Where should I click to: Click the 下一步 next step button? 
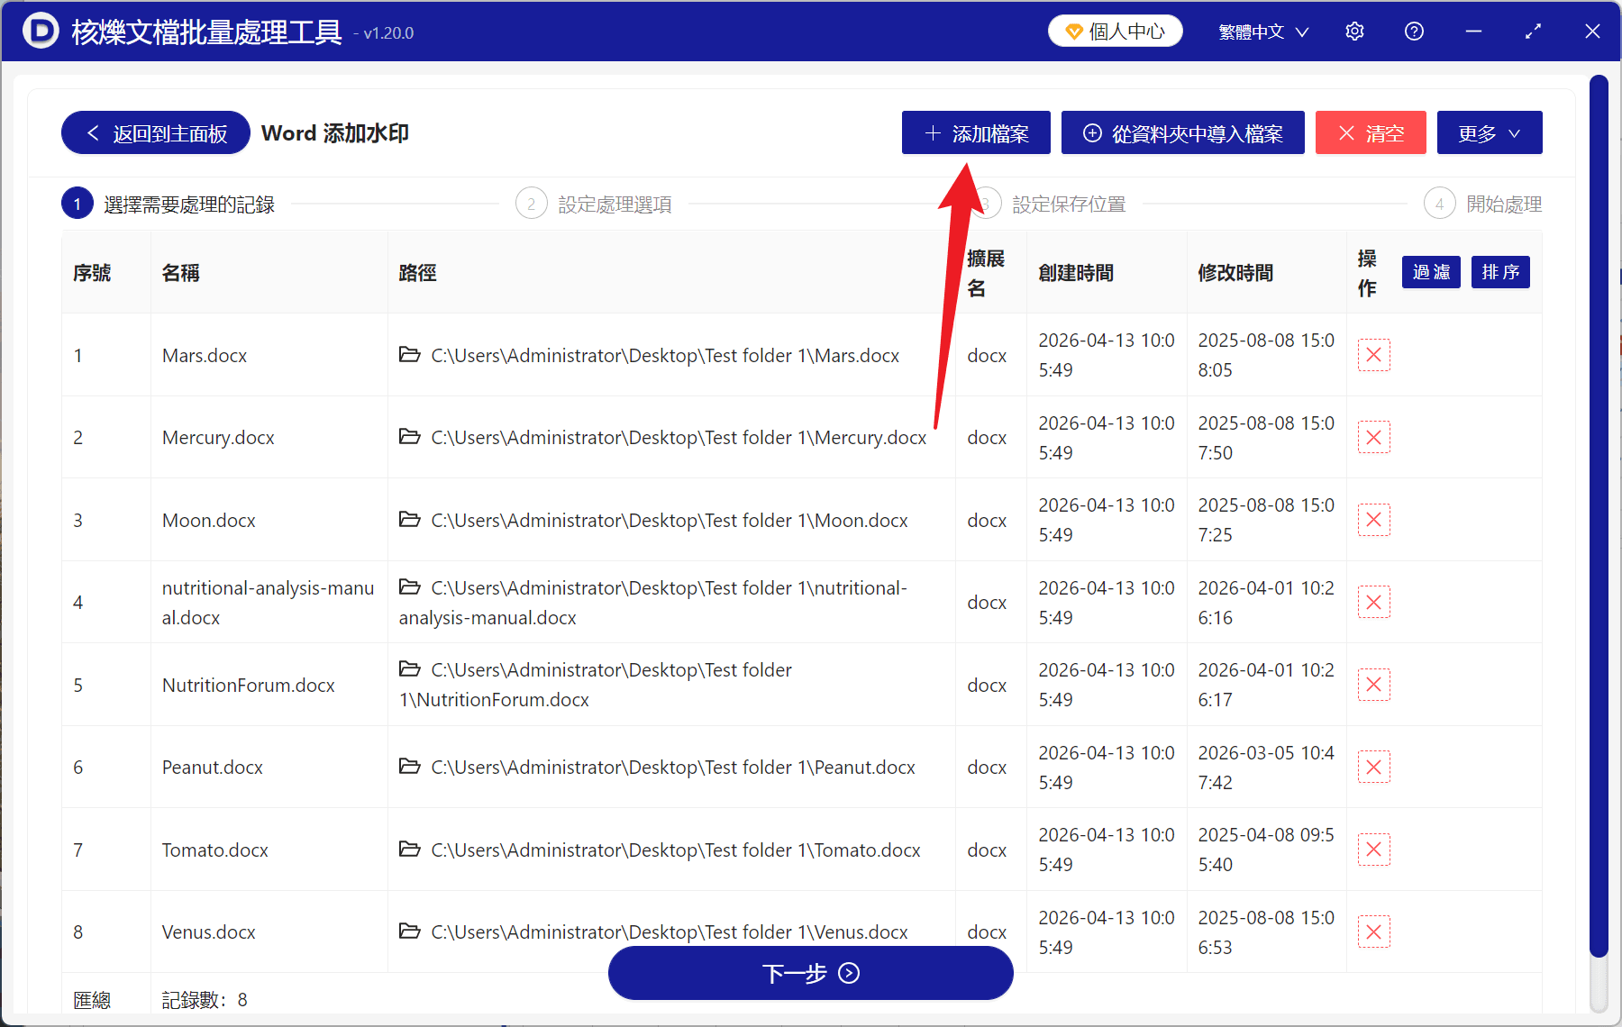[x=810, y=973]
